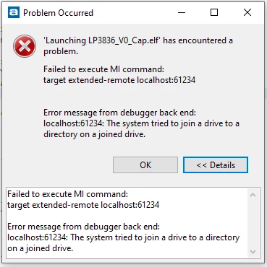The image size is (267, 267).
Task: Click the details pane scrollbar track
Action: (253, 223)
